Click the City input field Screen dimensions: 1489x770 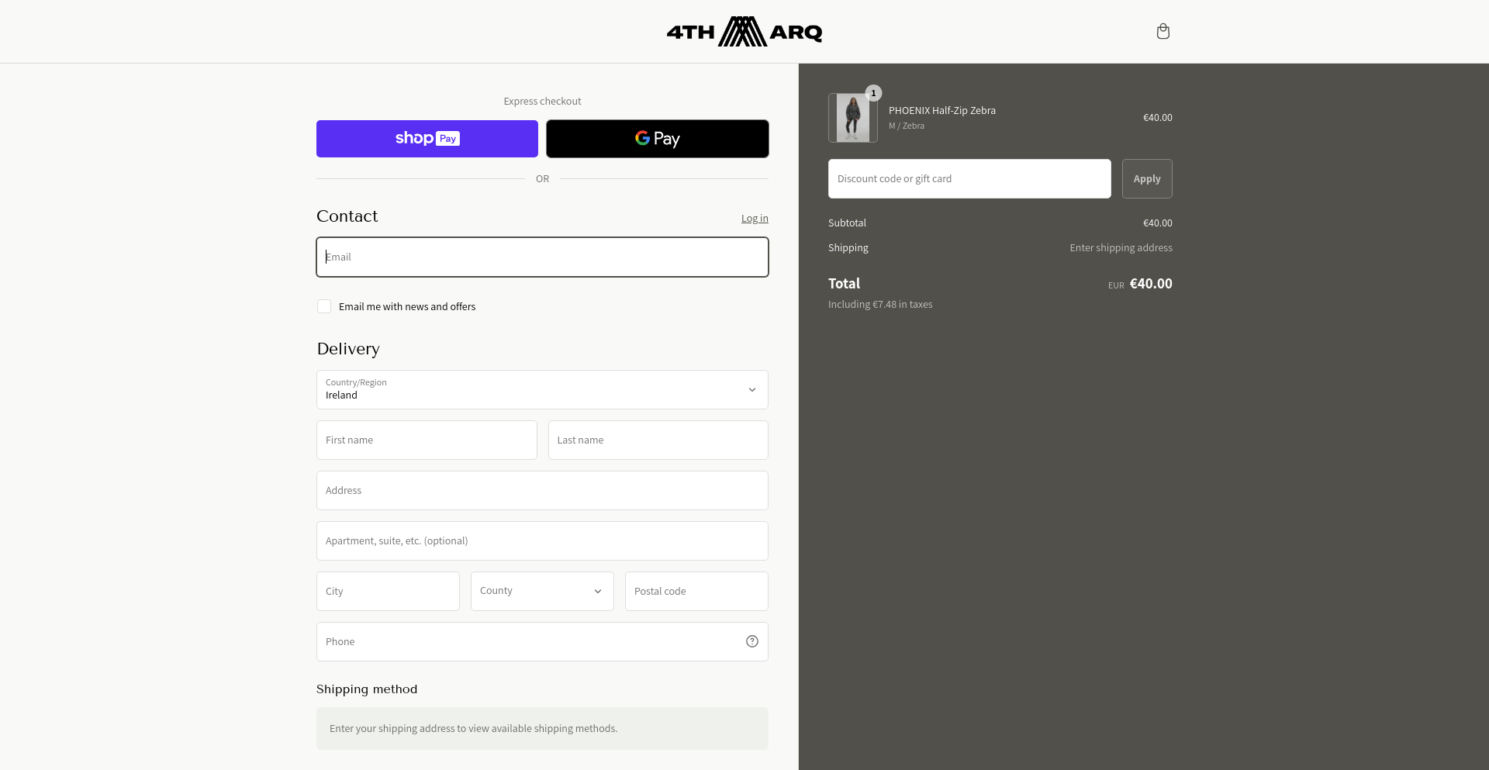tap(388, 591)
